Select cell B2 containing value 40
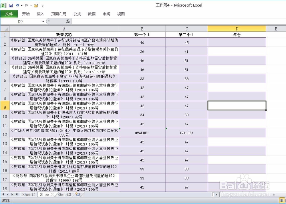 142,43
